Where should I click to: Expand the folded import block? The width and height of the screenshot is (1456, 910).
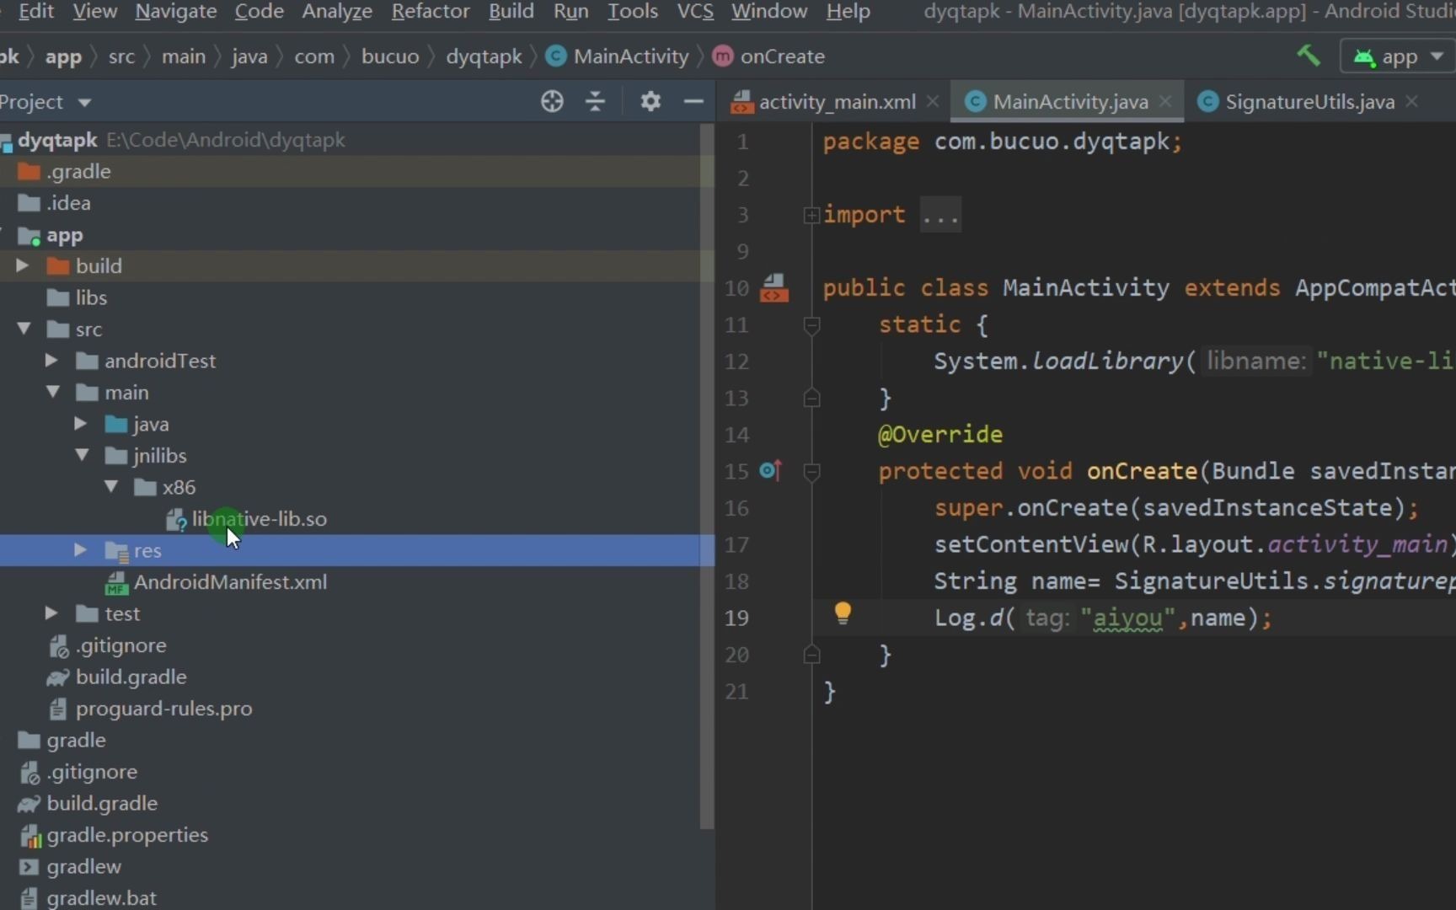coord(811,215)
